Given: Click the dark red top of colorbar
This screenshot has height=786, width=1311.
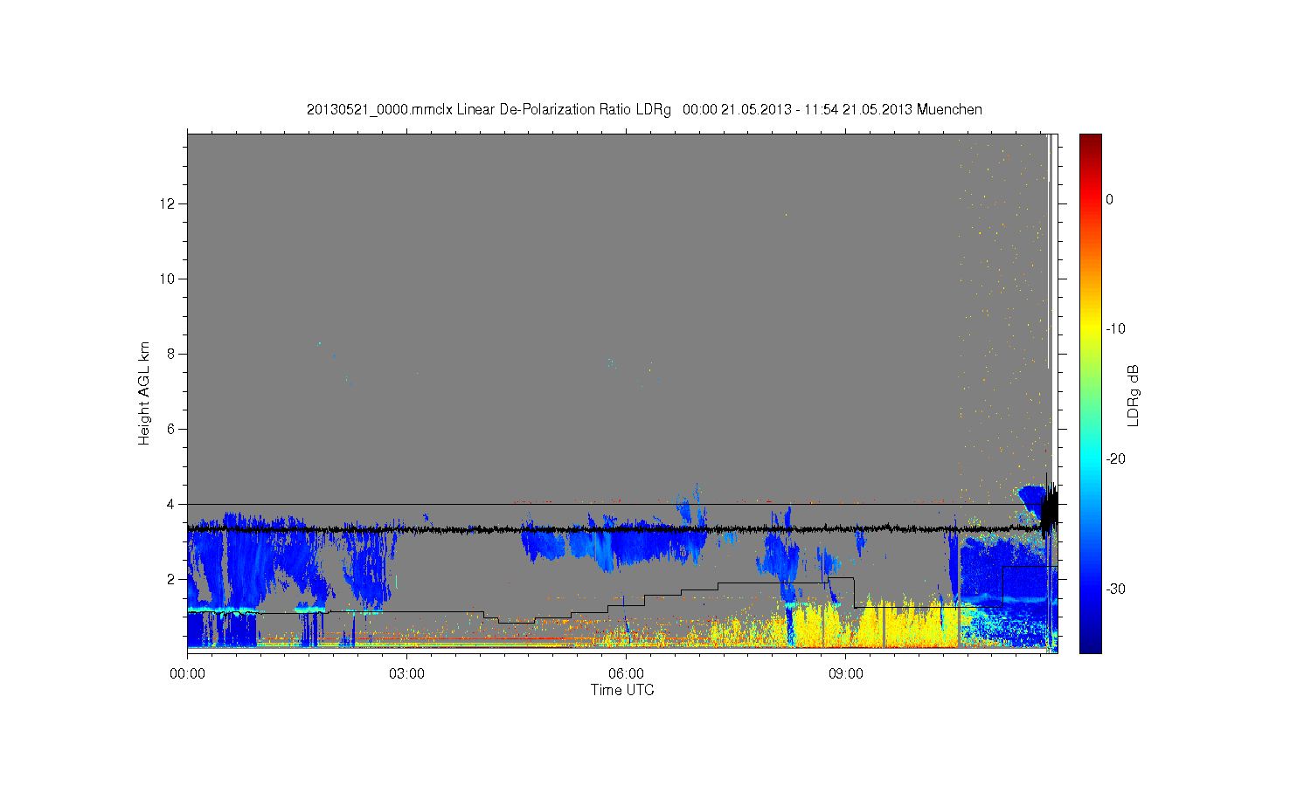Looking at the screenshot, I should click(x=1091, y=140).
